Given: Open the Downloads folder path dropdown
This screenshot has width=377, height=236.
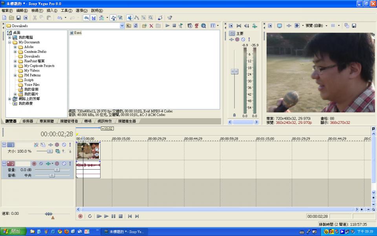Looking at the screenshot, I should 122,26.
